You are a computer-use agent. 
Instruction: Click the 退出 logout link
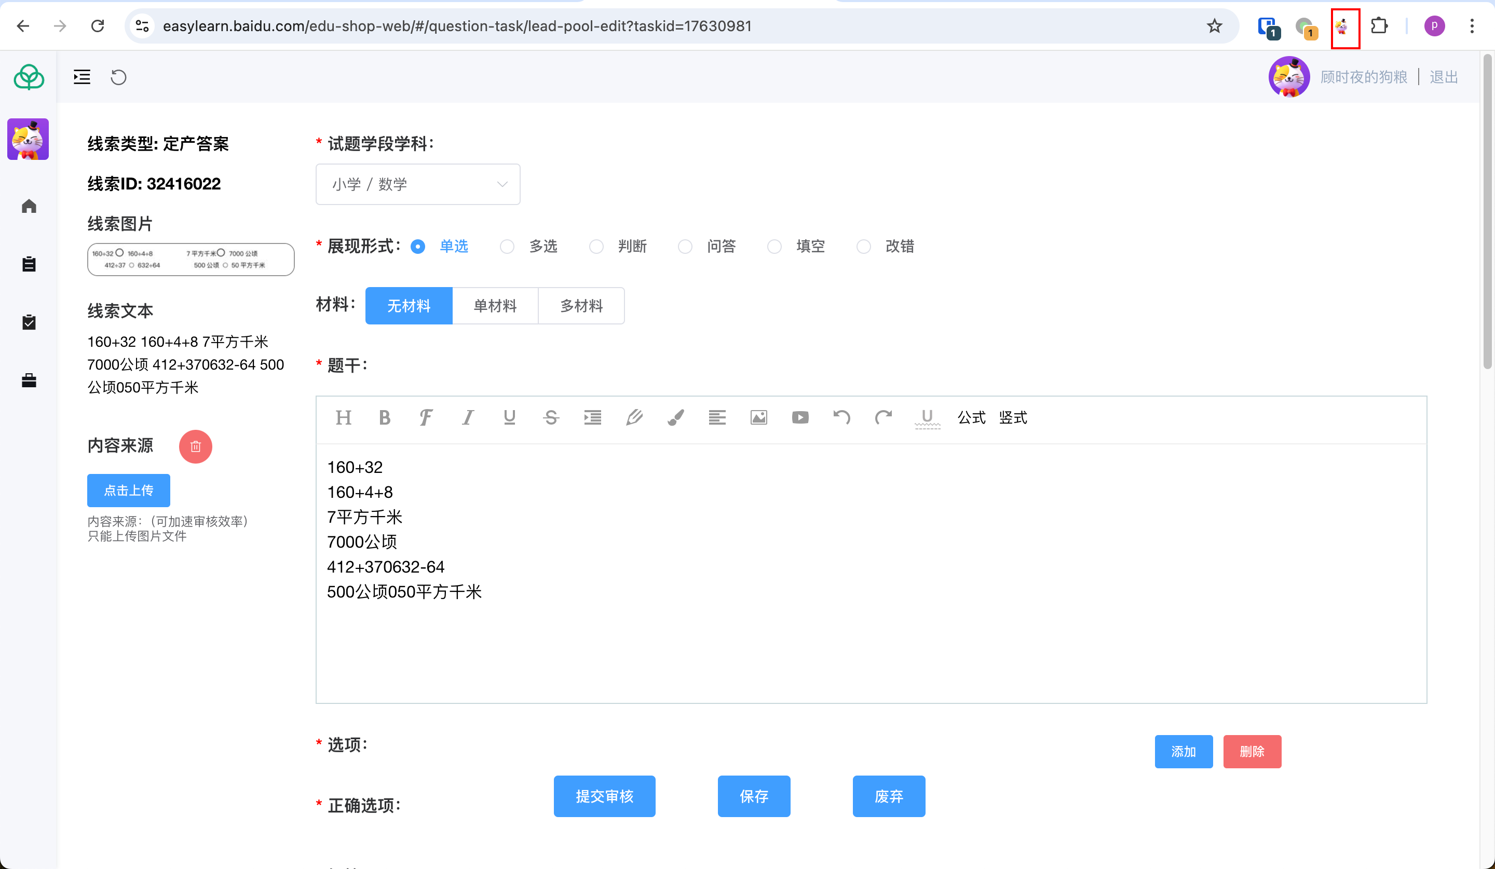click(1443, 77)
